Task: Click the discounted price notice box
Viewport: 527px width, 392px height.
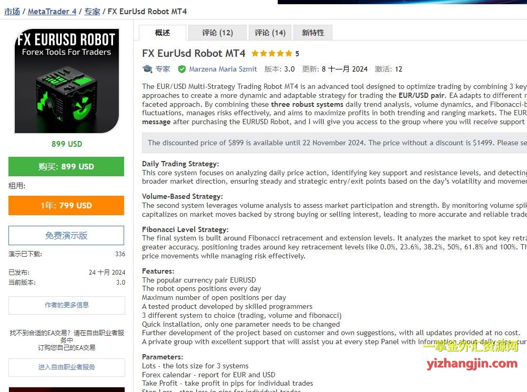Action: click(335, 143)
